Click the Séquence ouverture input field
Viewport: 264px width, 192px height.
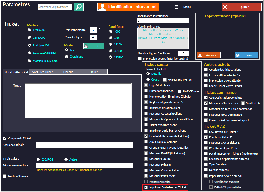coord(85,165)
